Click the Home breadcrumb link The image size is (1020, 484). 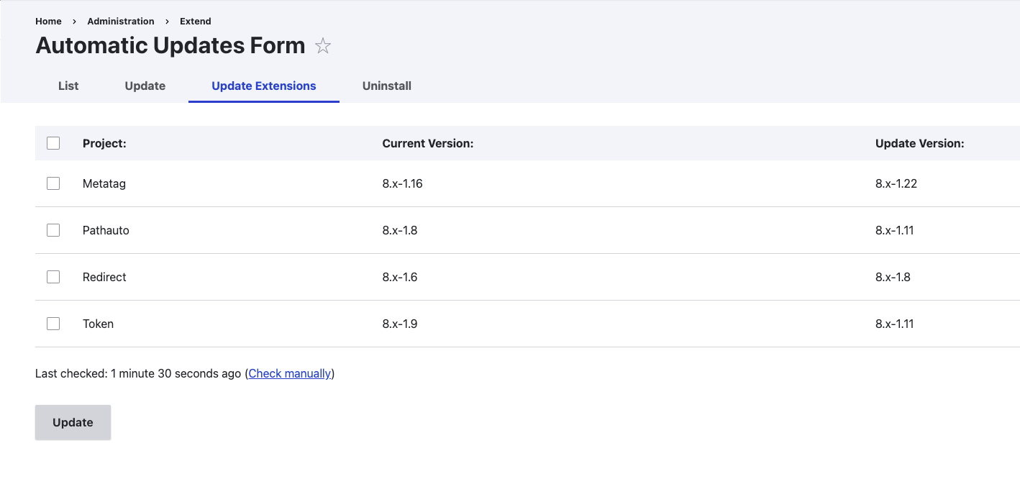tap(48, 21)
